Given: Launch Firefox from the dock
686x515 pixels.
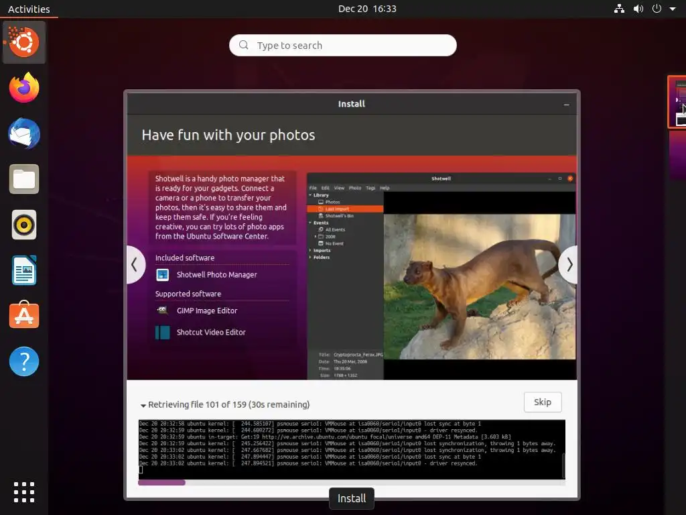Looking at the screenshot, I should click(24, 88).
